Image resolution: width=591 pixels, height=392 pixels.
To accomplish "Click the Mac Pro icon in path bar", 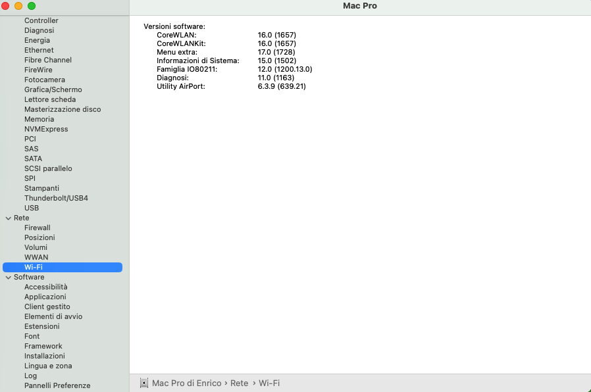I will [x=144, y=383].
